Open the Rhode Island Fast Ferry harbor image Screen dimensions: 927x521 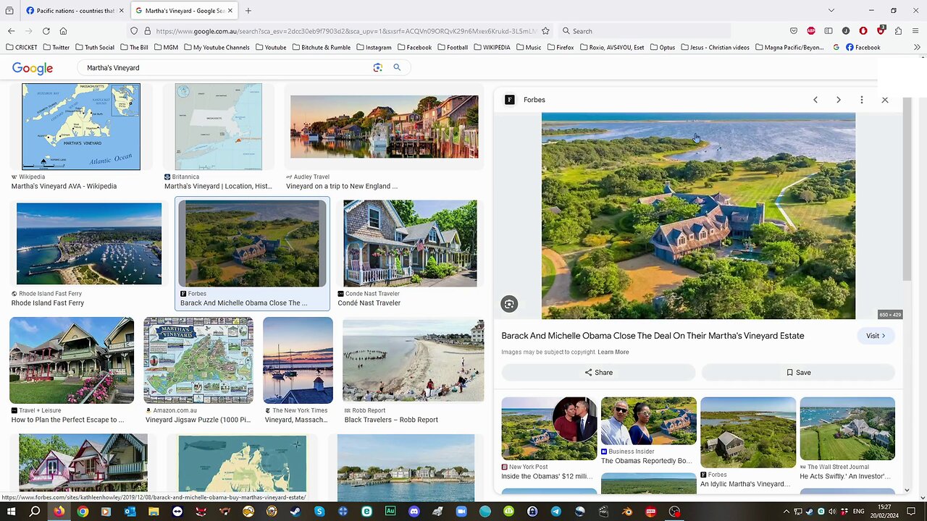point(89,244)
